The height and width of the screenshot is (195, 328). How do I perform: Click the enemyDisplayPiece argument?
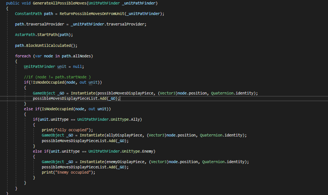125,162
